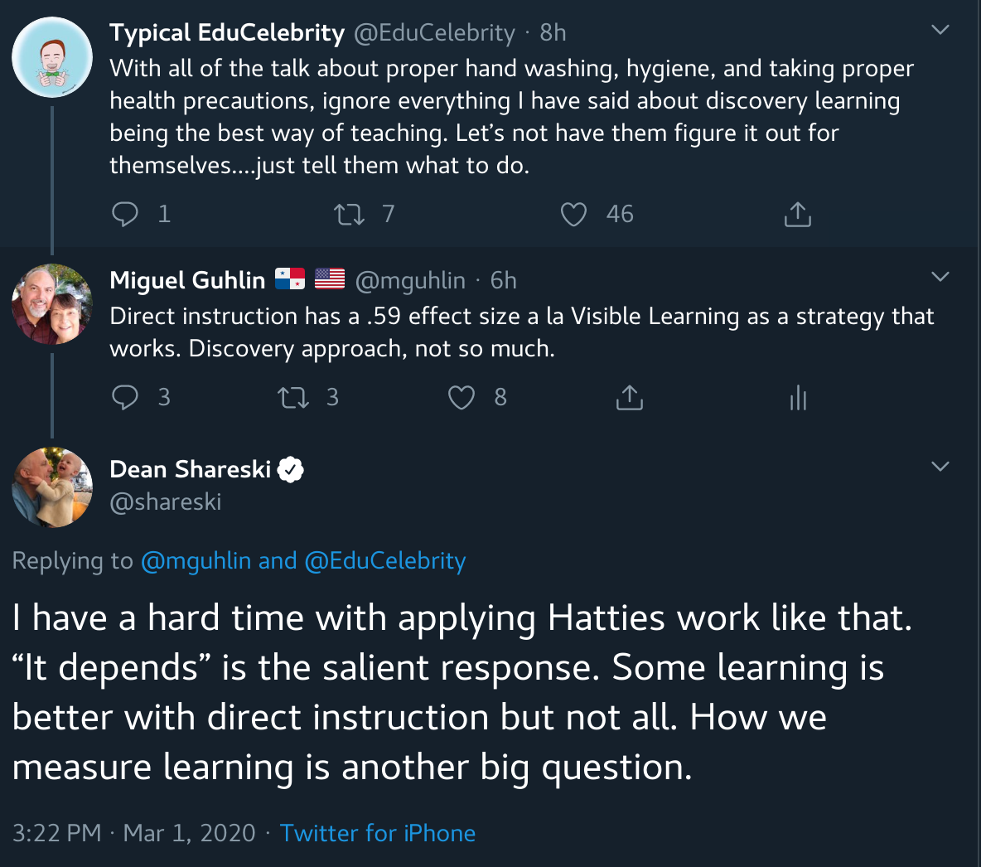Open Dean Shareski's profile photo

(52, 487)
